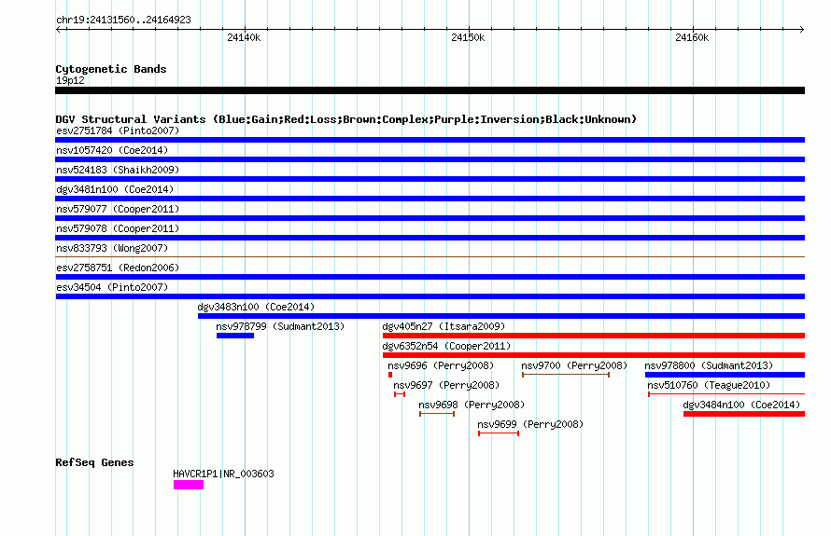This screenshot has height=536, width=831.
Task: Click the HAVCR1P1 magenta gene box
Action: pyautogui.click(x=188, y=485)
